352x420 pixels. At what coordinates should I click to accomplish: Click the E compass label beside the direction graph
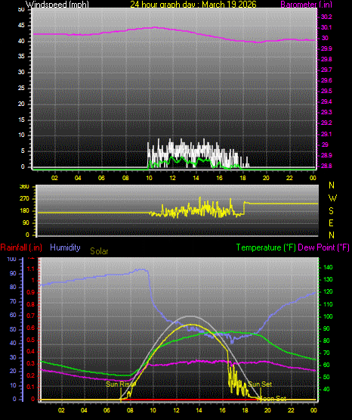pos(331,222)
